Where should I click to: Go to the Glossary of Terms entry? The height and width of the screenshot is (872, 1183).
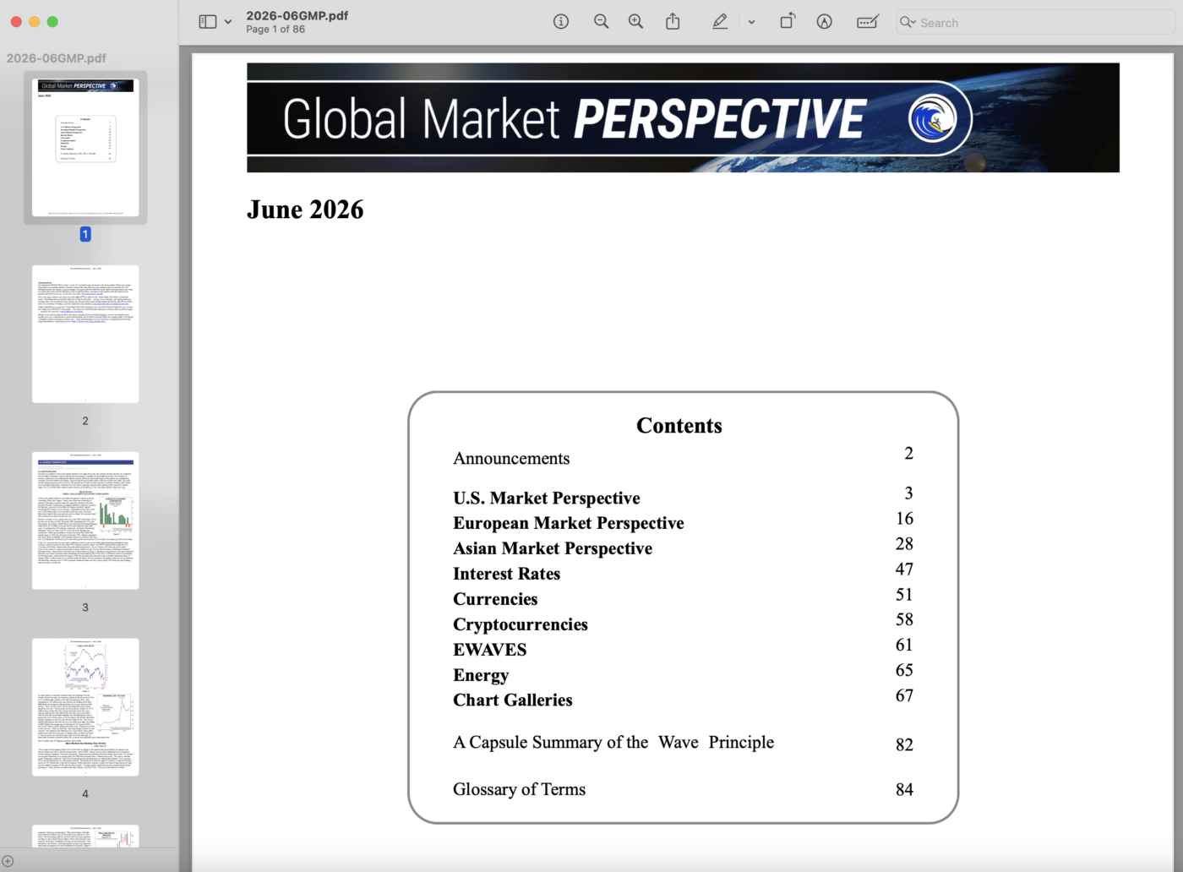click(x=519, y=789)
